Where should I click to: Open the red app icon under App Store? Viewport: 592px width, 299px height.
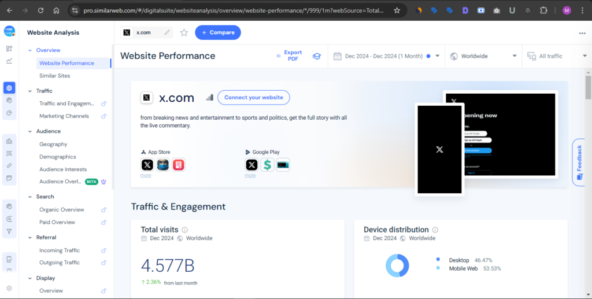pyautogui.click(x=179, y=165)
